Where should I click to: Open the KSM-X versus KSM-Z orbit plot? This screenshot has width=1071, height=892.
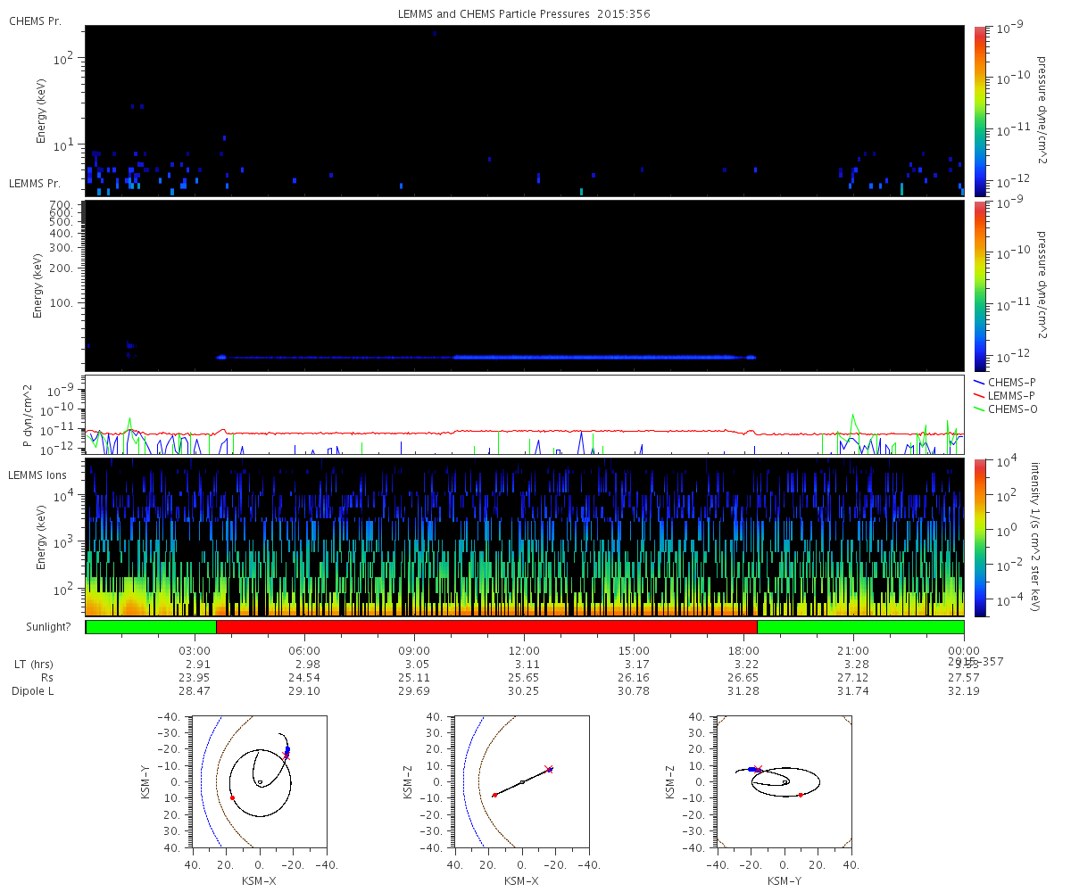(522, 781)
